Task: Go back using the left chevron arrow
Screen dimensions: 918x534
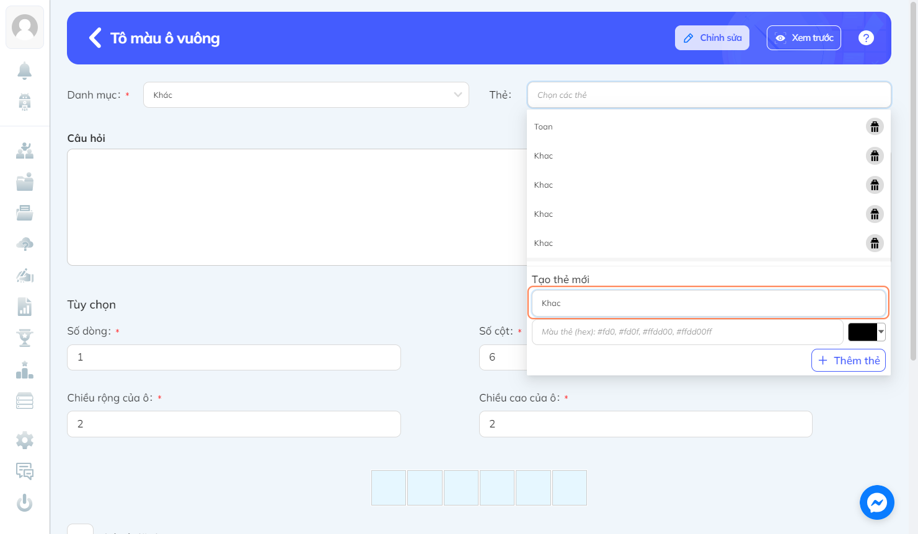Action: pyautogui.click(x=95, y=38)
